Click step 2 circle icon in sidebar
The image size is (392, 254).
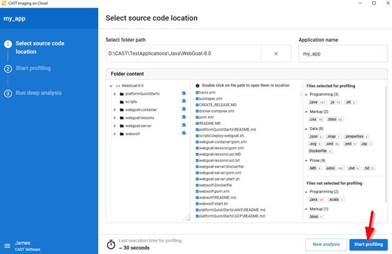[7, 68]
